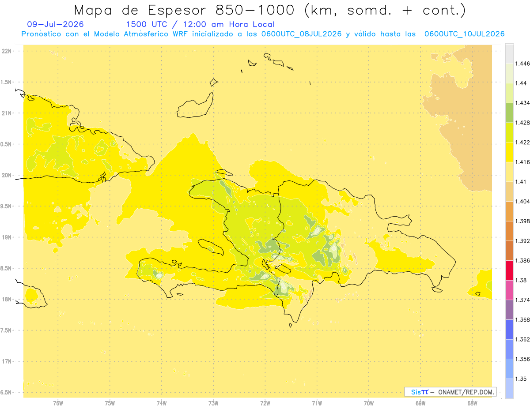Viewport: 530px width, 409px height.
Task: Click the 1.398 colorbar value label
Action: [522, 221]
